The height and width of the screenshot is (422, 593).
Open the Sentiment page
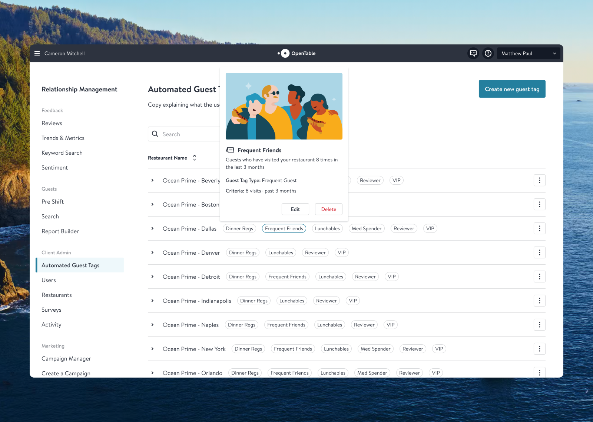54,168
